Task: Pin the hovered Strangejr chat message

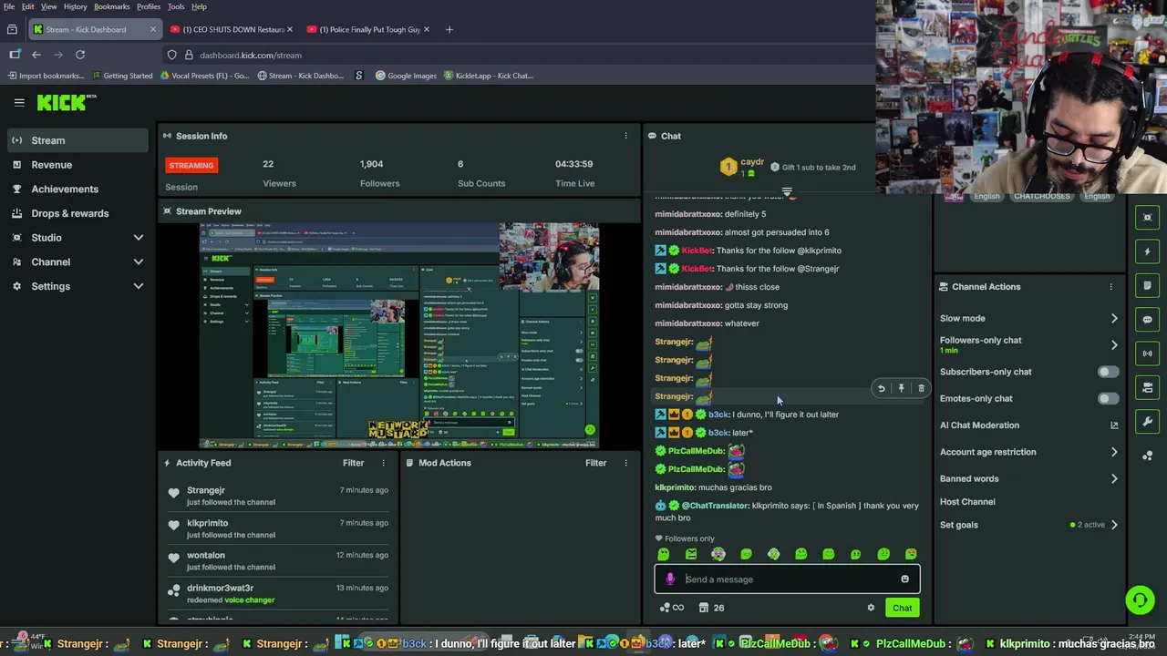Action: [x=902, y=389]
